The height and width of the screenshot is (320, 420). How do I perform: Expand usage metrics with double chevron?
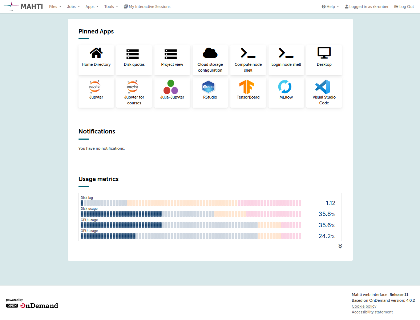tap(340, 246)
